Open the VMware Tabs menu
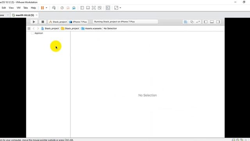This screenshot has height=141, width=250. point(25,8)
